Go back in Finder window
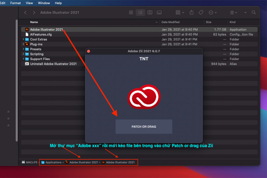Screen dimensions: 267x178 [x=26, y=12]
